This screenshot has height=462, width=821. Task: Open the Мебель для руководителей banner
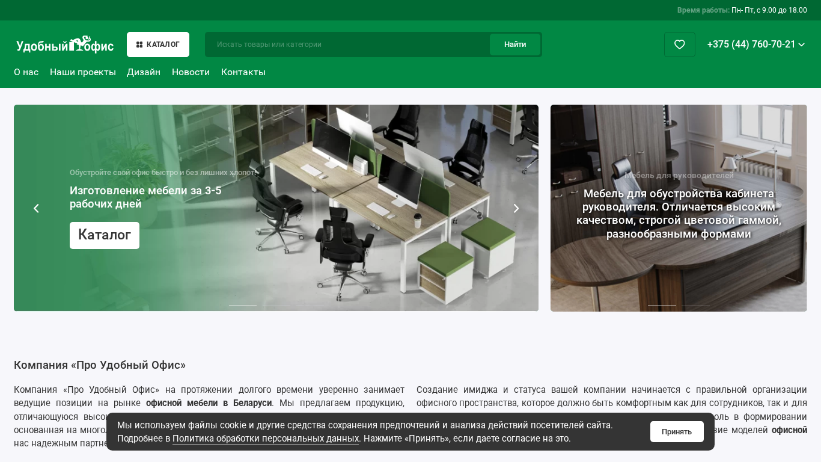pos(679,208)
